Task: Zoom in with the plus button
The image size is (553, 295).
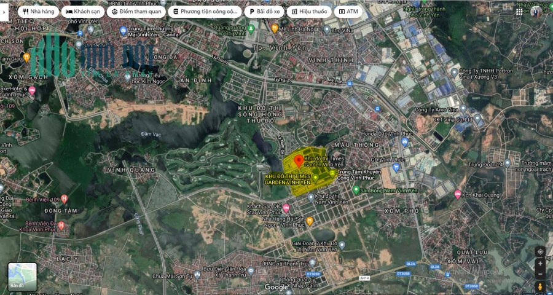Action: pos(540,264)
